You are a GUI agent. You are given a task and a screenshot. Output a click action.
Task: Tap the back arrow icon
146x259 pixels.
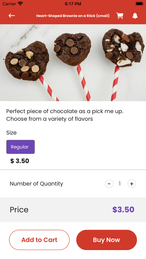pyautogui.click(x=12, y=16)
